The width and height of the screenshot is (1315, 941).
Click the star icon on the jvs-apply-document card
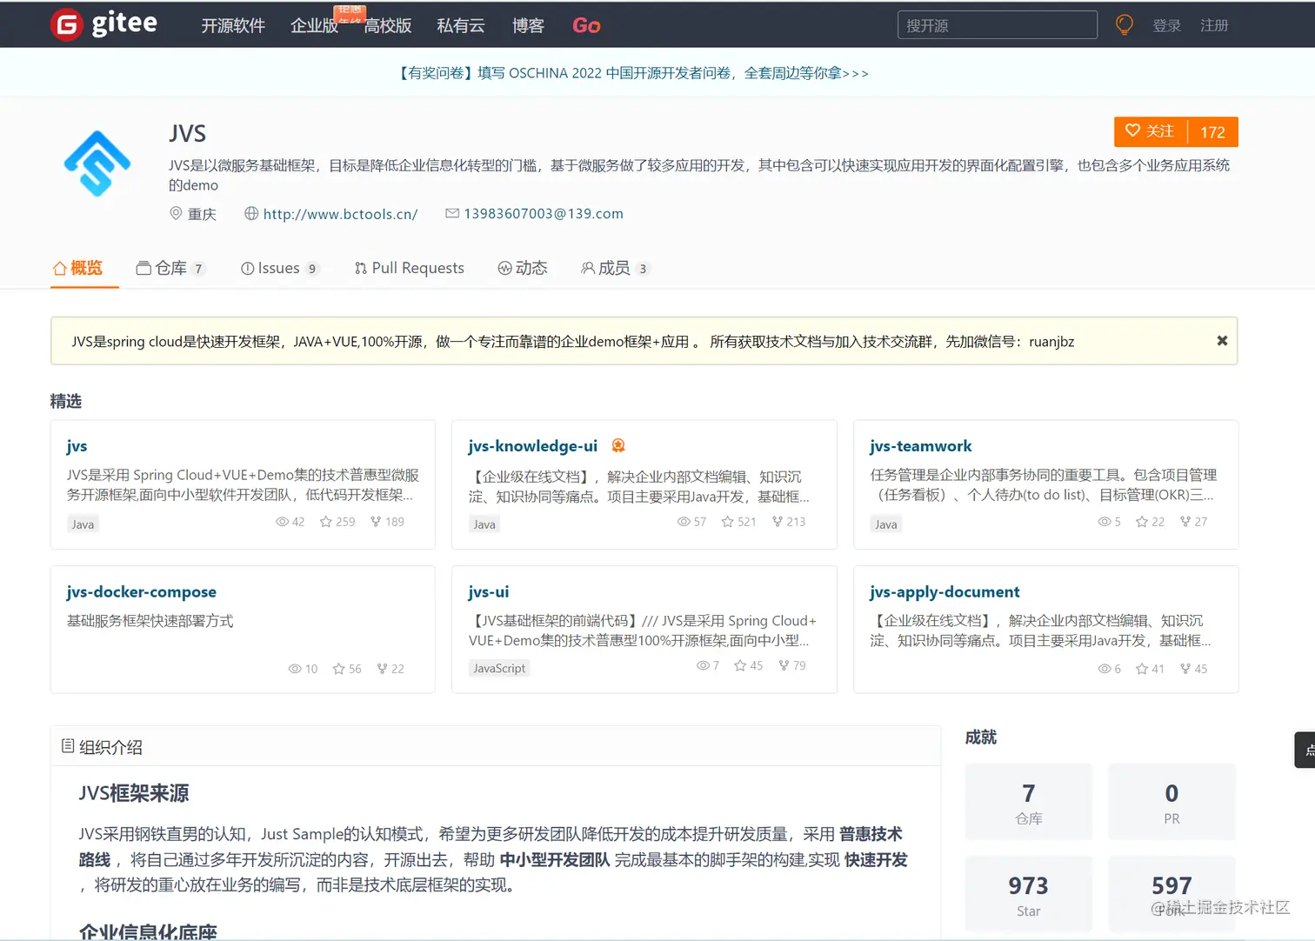[1142, 669]
